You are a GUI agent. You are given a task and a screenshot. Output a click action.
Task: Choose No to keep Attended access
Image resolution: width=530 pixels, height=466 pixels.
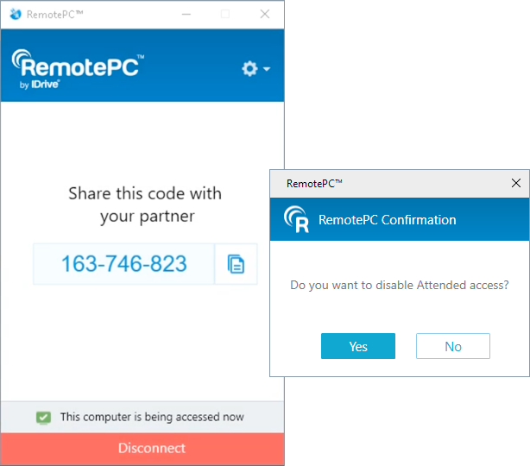453,346
